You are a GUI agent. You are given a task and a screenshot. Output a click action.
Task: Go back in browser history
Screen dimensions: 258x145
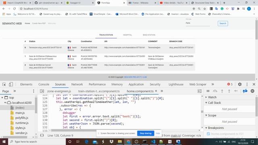[4, 9]
